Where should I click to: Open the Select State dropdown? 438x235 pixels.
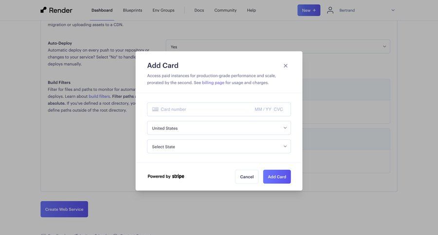(219, 147)
